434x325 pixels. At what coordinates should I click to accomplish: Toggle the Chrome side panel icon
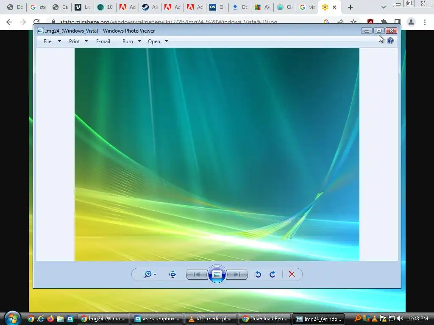[398, 22]
